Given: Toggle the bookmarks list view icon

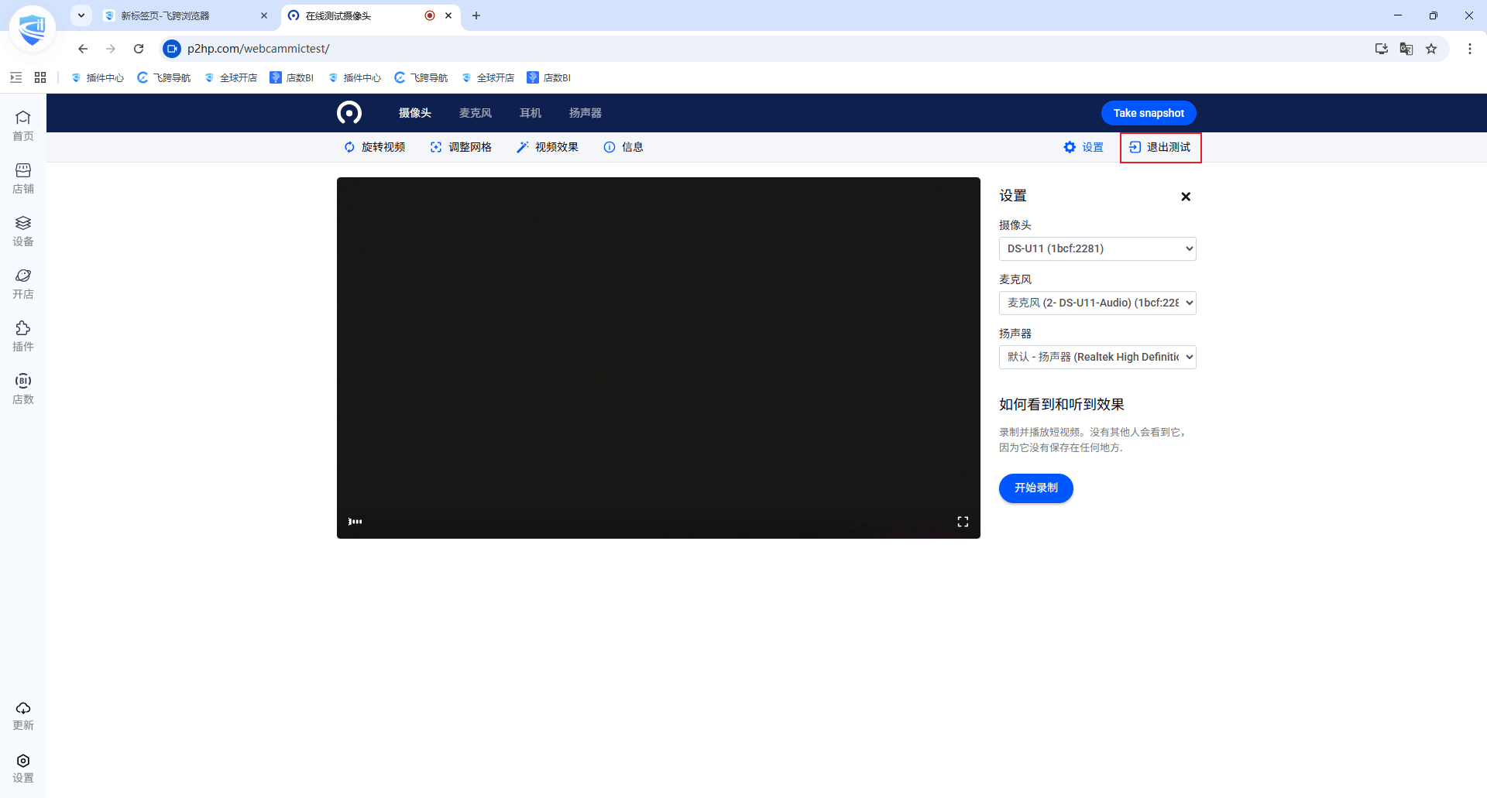Looking at the screenshot, I should pyautogui.click(x=15, y=77).
